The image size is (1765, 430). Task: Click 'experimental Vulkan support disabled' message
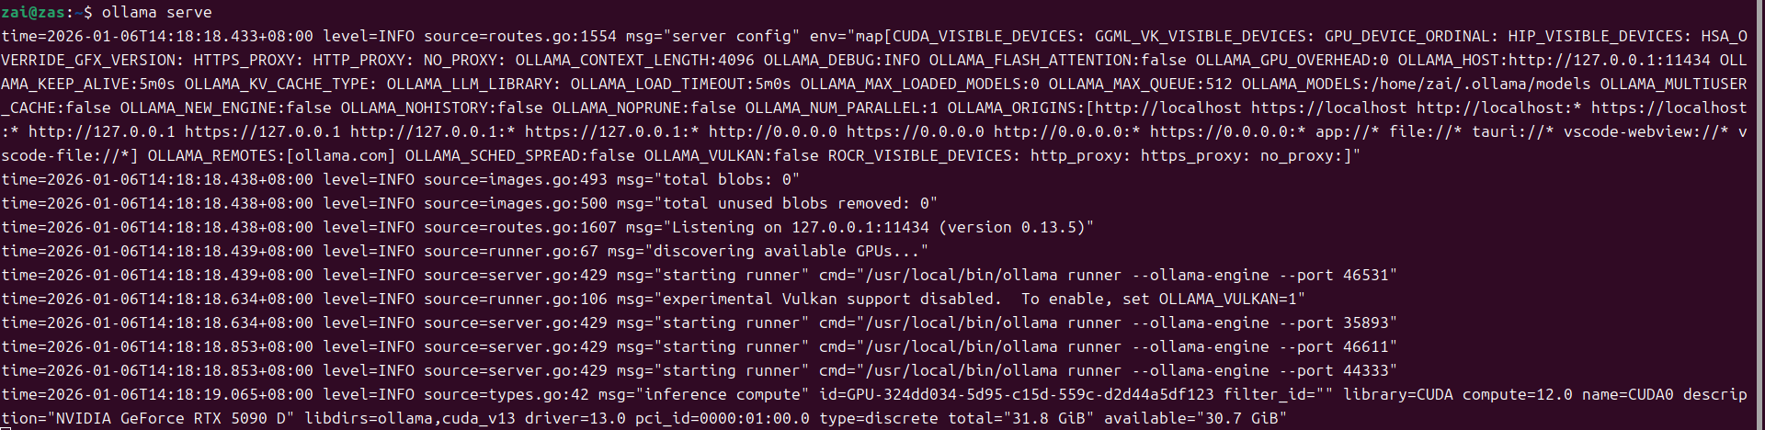(827, 299)
